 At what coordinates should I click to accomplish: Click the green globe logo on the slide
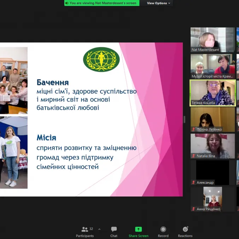101,59
